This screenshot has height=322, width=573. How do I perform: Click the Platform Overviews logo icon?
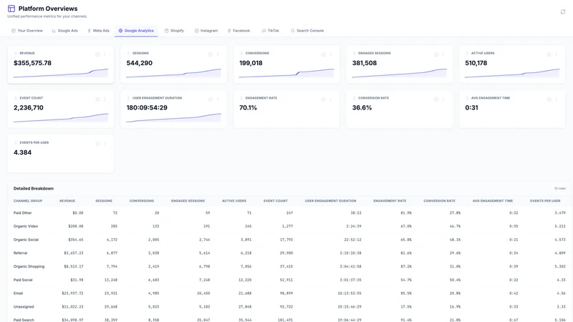pyautogui.click(x=11, y=9)
